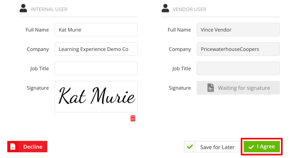Click the Save for Later green checkmark
Viewport: 291px width, 158px height.
click(190, 147)
